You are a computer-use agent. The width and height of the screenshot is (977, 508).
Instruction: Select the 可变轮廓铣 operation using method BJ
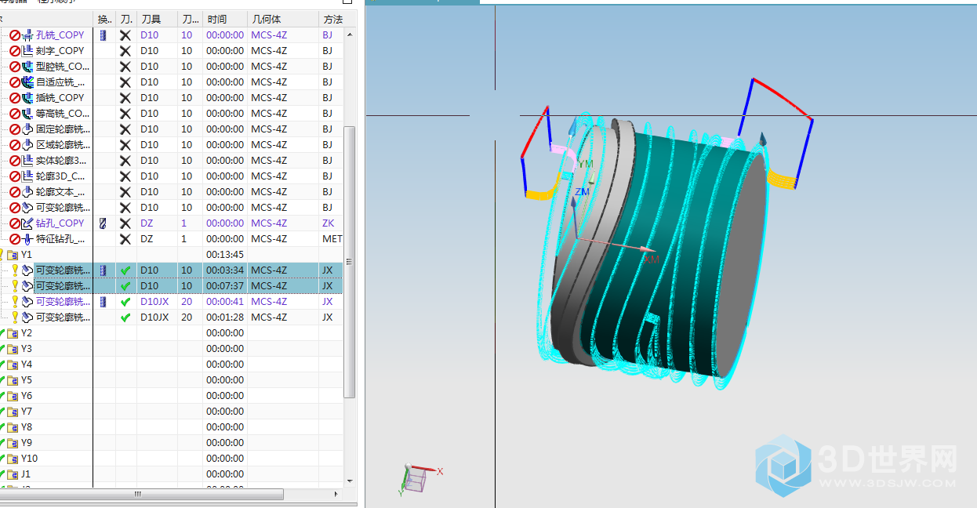pyautogui.click(x=63, y=207)
